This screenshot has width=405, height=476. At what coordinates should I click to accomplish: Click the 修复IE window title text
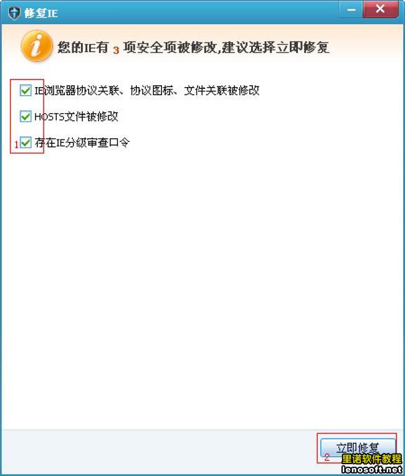[41, 14]
